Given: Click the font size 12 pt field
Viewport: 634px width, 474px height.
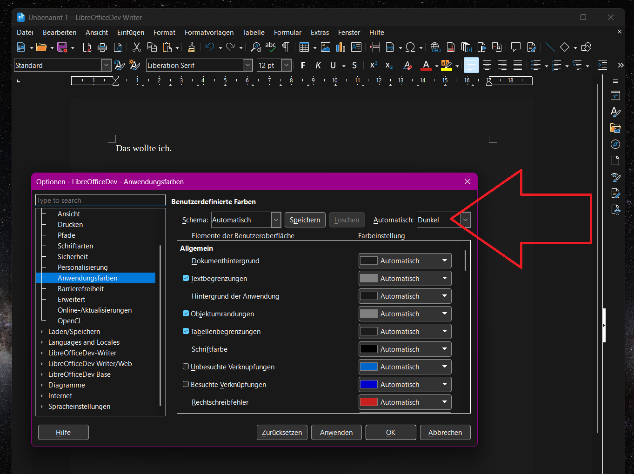Looking at the screenshot, I should pos(269,65).
